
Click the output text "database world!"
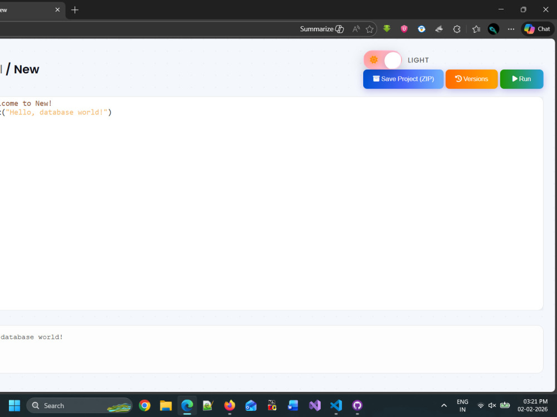[x=32, y=337]
